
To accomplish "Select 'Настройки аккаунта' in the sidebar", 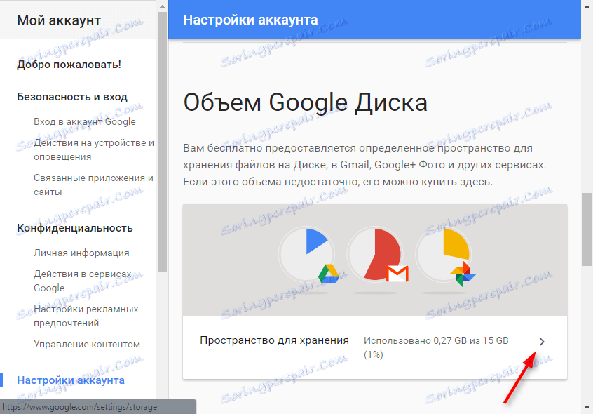I will (x=71, y=380).
